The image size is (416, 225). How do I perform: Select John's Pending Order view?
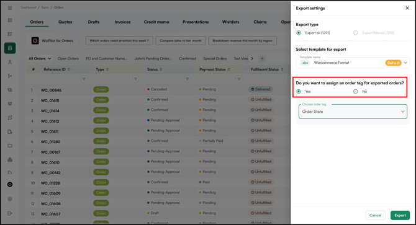point(153,58)
